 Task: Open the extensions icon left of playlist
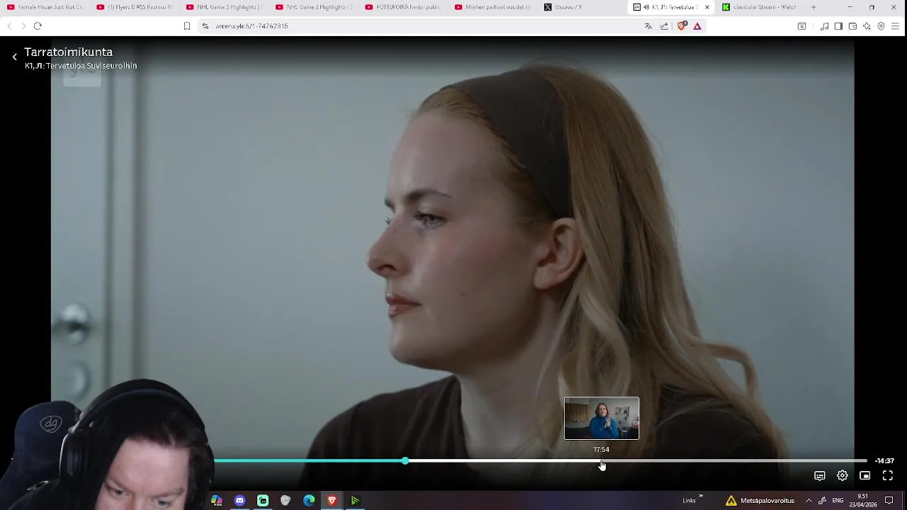coord(801,26)
